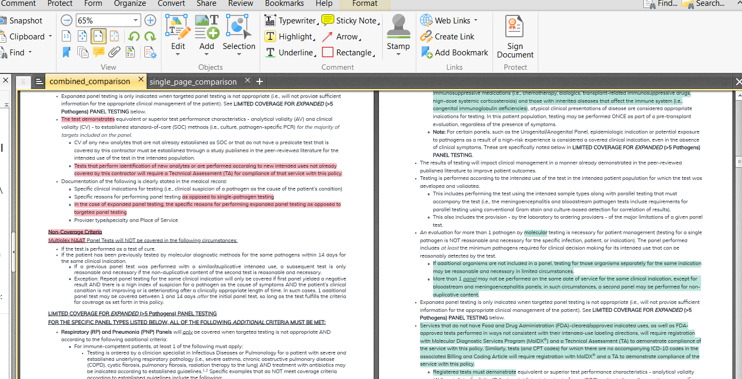Open Search... in the top-right corner
The width and height of the screenshot is (742, 379).
(704, 4)
